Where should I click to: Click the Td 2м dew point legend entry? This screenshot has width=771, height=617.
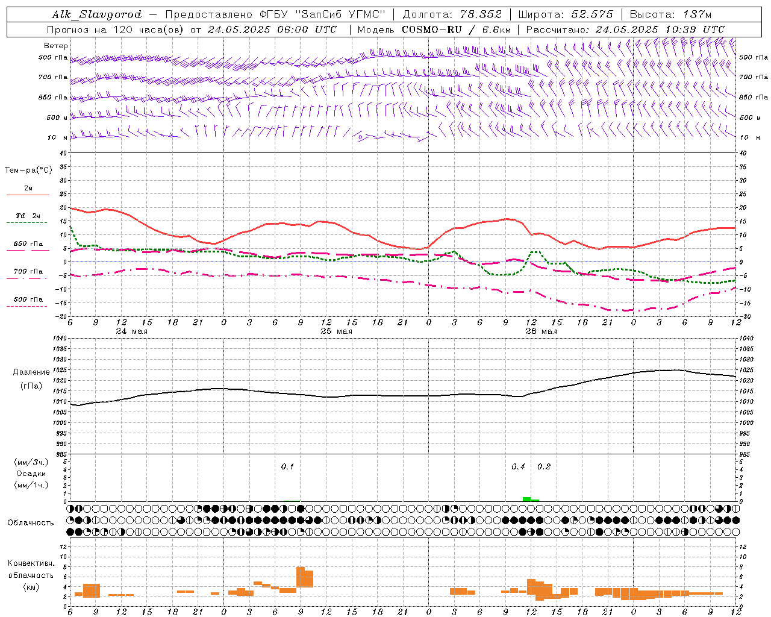28,216
